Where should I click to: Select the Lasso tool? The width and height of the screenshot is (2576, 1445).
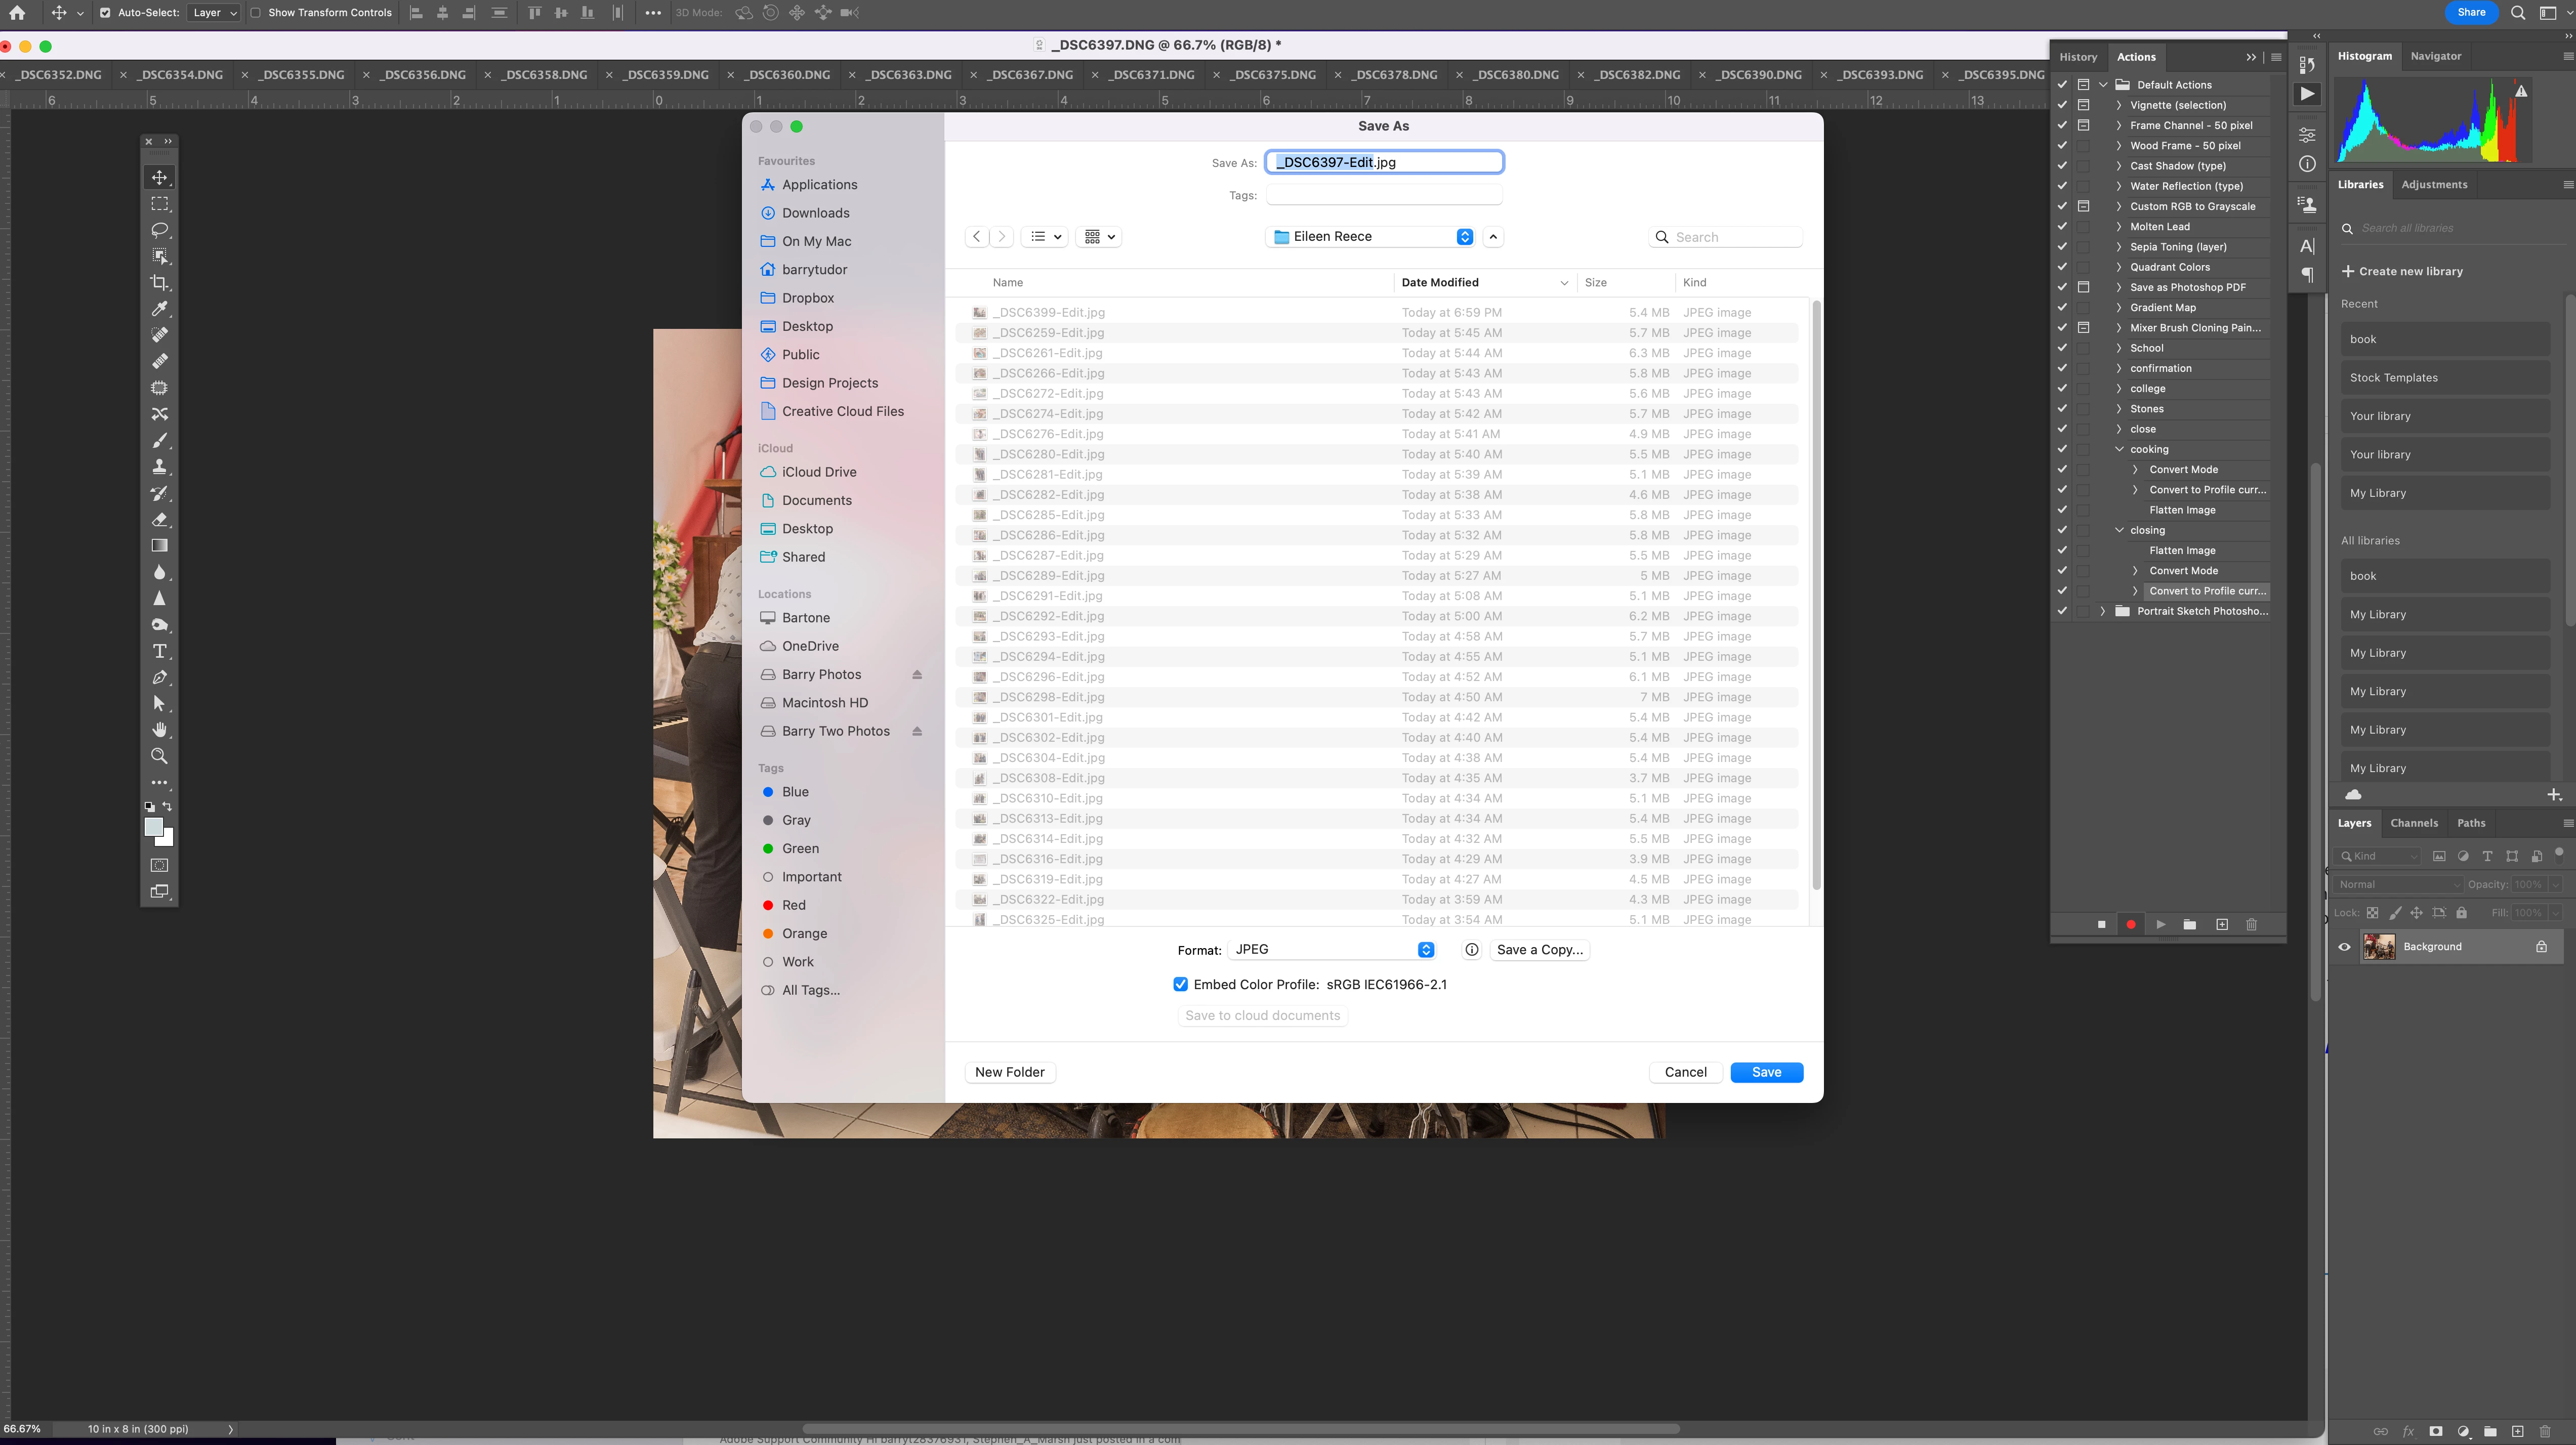tap(159, 230)
